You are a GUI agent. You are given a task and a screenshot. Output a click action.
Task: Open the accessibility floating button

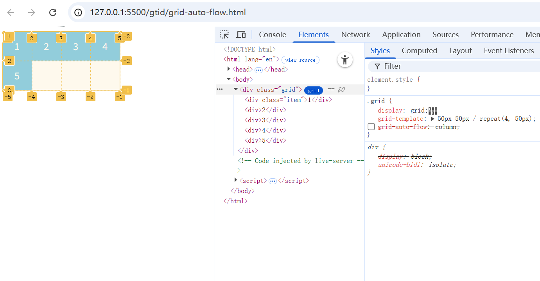(x=345, y=60)
